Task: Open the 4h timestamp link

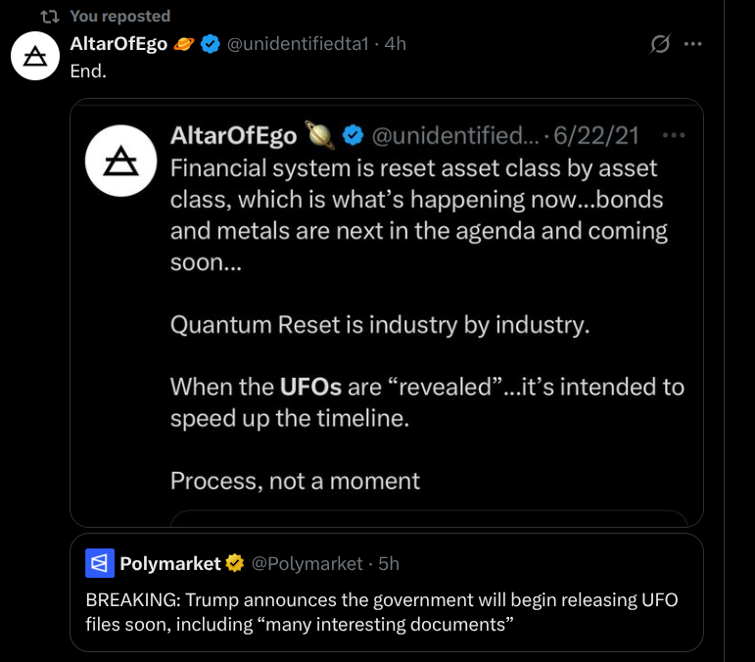Action: 396,44
